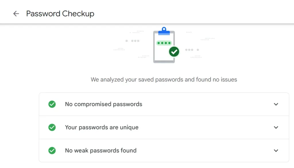Screen dimensions: 294x168
Task: Click the green check beside No weak passwords found
Action: [x=52, y=151]
